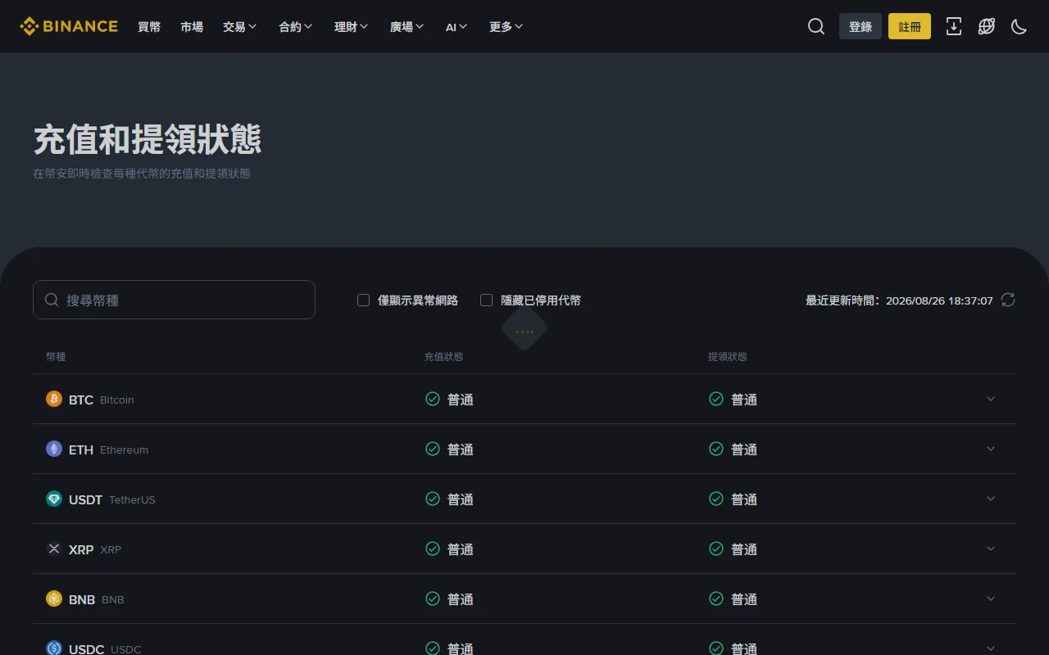Refresh the last update time
This screenshot has height=655, width=1049.
pyautogui.click(x=1008, y=300)
